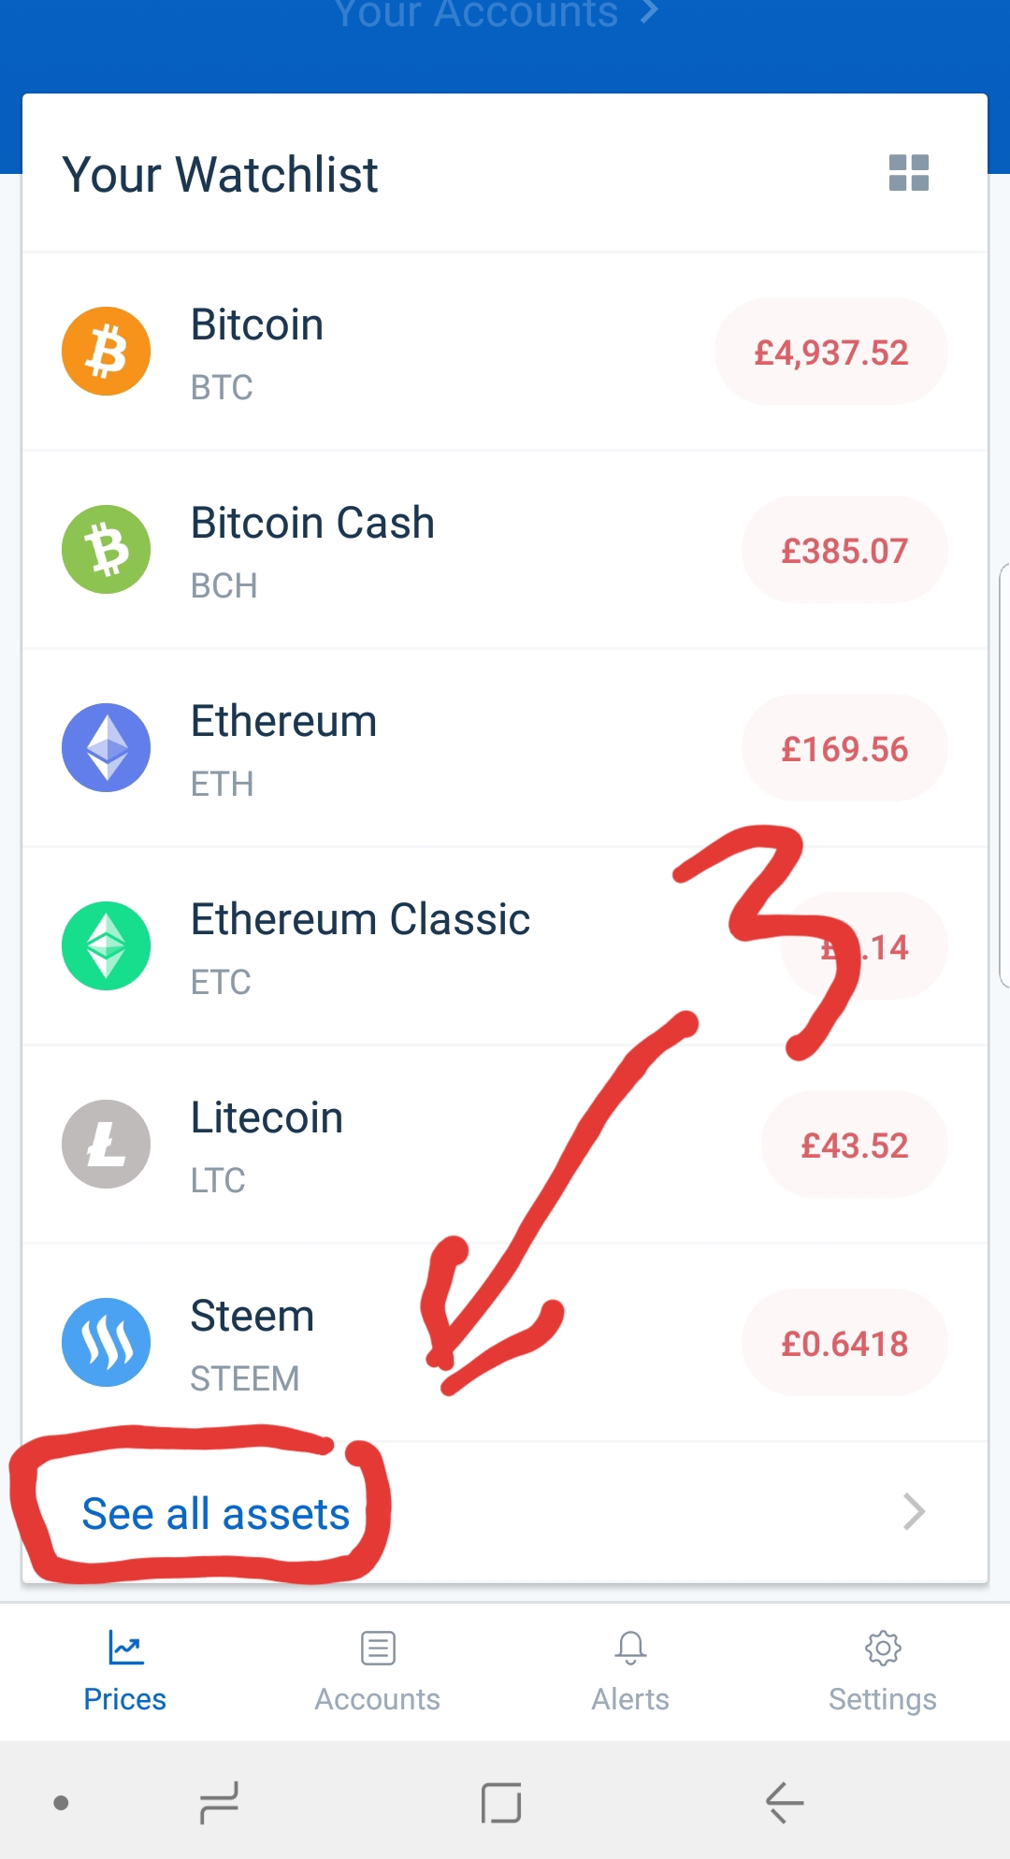Screen dimensions: 1010x1859
Task: Tap the grey Litecoin icon
Action: [106, 1145]
